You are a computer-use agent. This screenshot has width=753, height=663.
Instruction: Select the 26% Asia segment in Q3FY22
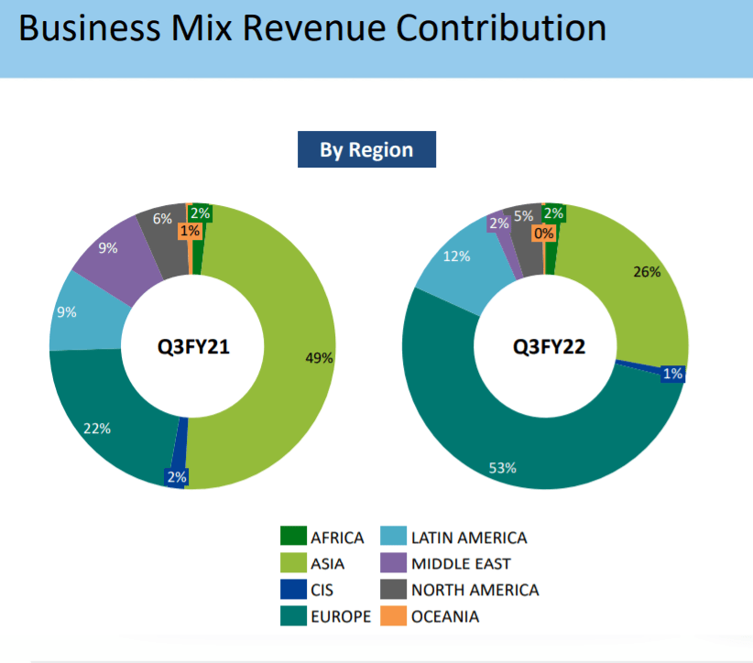pos(632,284)
